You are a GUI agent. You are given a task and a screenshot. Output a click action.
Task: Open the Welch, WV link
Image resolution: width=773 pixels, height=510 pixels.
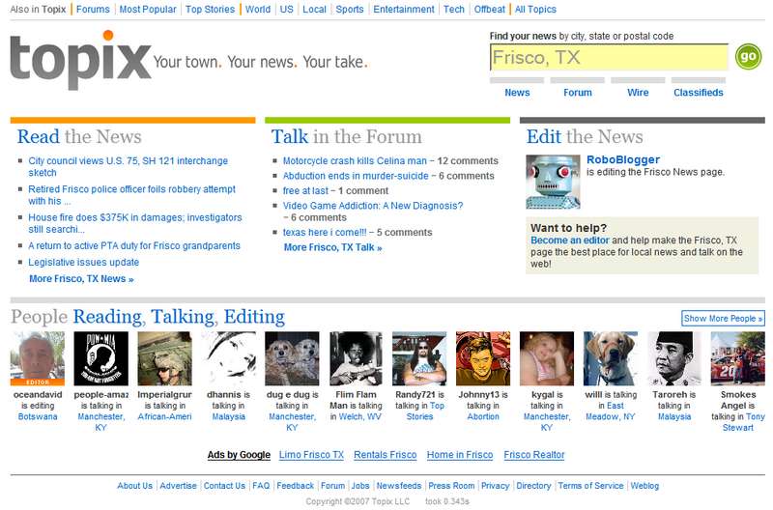(359, 416)
